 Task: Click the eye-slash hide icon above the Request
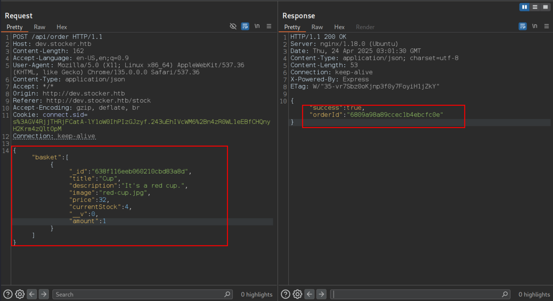233,26
